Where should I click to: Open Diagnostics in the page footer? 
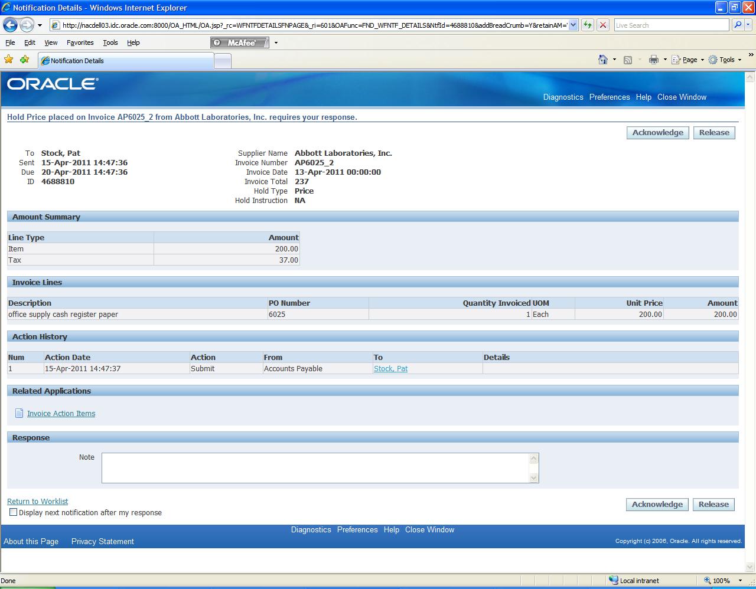(x=311, y=530)
